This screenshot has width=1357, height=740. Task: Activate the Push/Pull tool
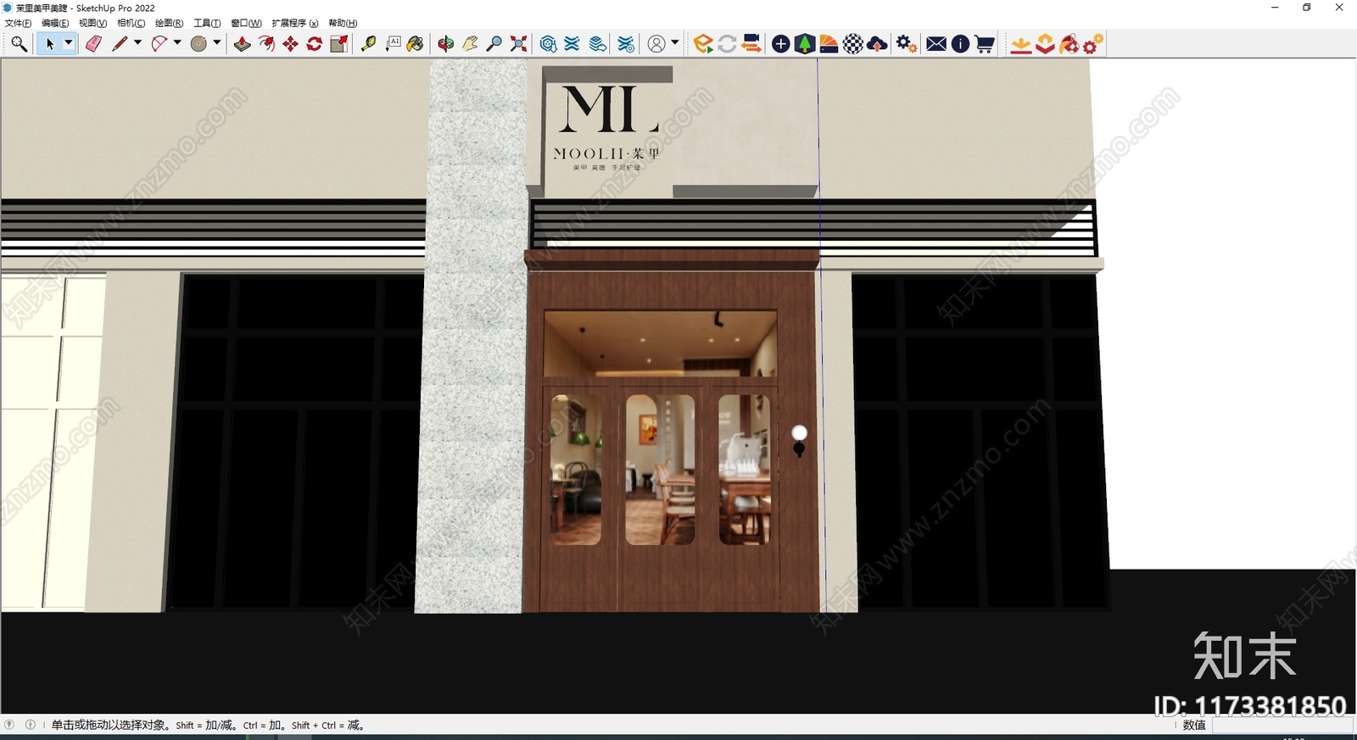click(x=242, y=44)
